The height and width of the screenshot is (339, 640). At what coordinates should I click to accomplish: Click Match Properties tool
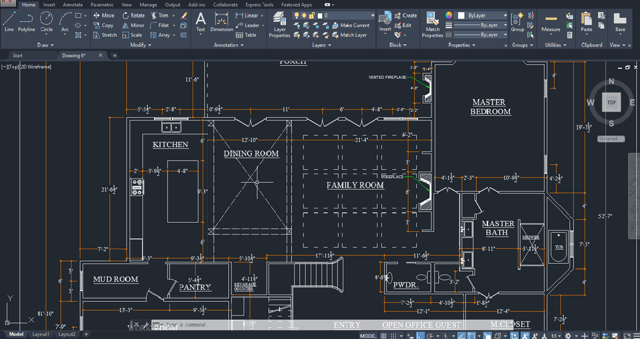tap(433, 25)
